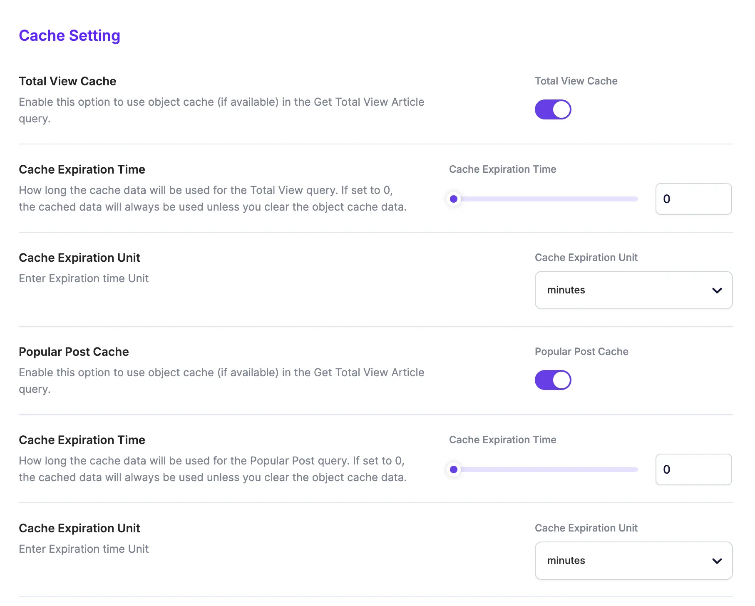The image size is (755, 606).
Task: Click the Total View expiration slider handle
Action: pyautogui.click(x=454, y=199)
